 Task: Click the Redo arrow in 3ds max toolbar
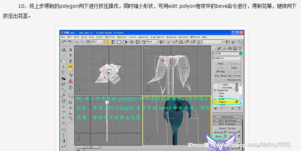click(x=70, y=42)
